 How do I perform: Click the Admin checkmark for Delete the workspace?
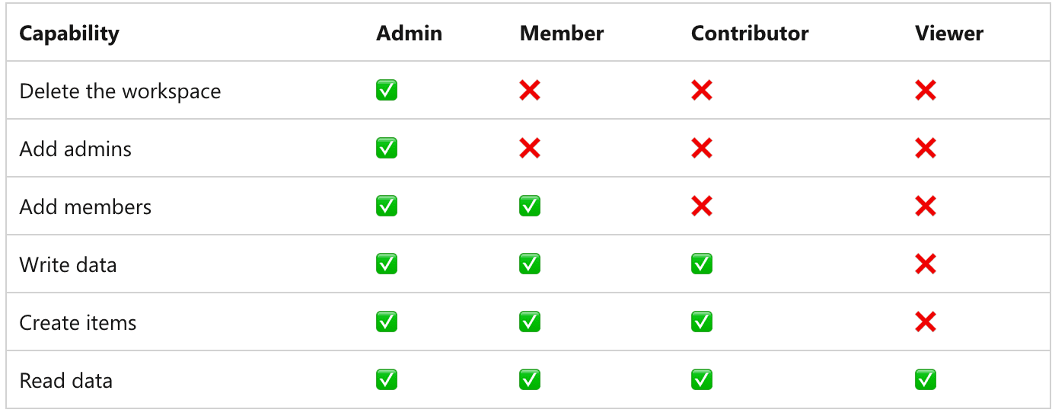click(x=387, y=91)
